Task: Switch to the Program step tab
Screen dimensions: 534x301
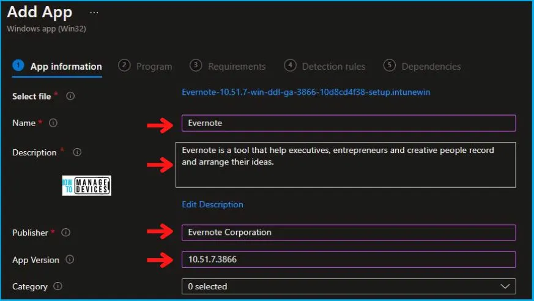Action: (x=146, y=66)
